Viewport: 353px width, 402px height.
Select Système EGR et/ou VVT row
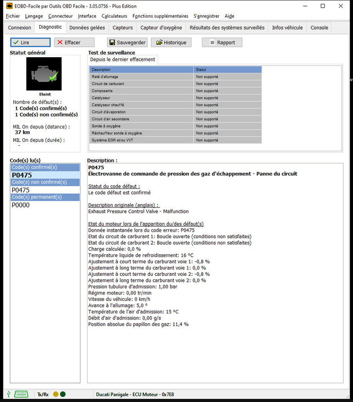(175, 140)
